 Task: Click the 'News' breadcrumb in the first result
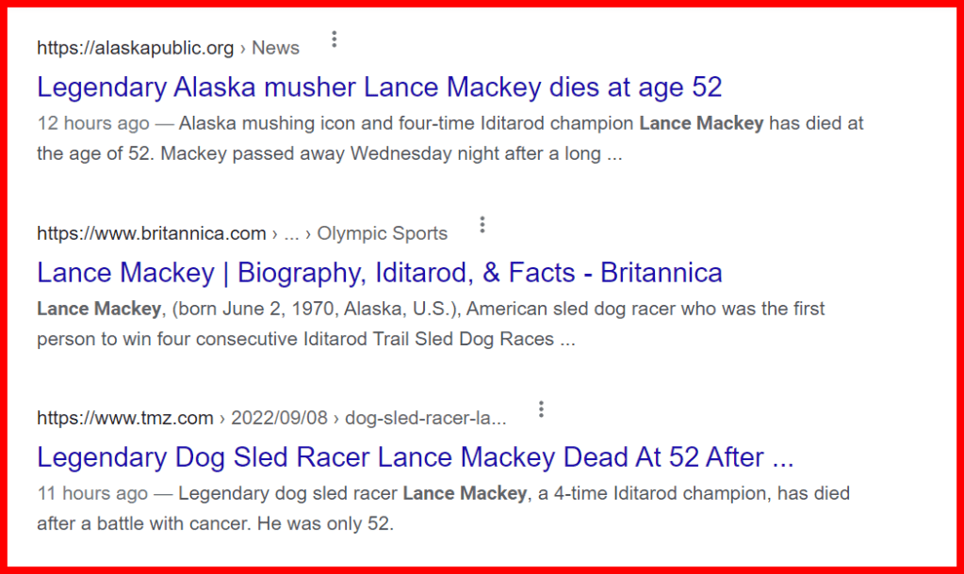275,48
